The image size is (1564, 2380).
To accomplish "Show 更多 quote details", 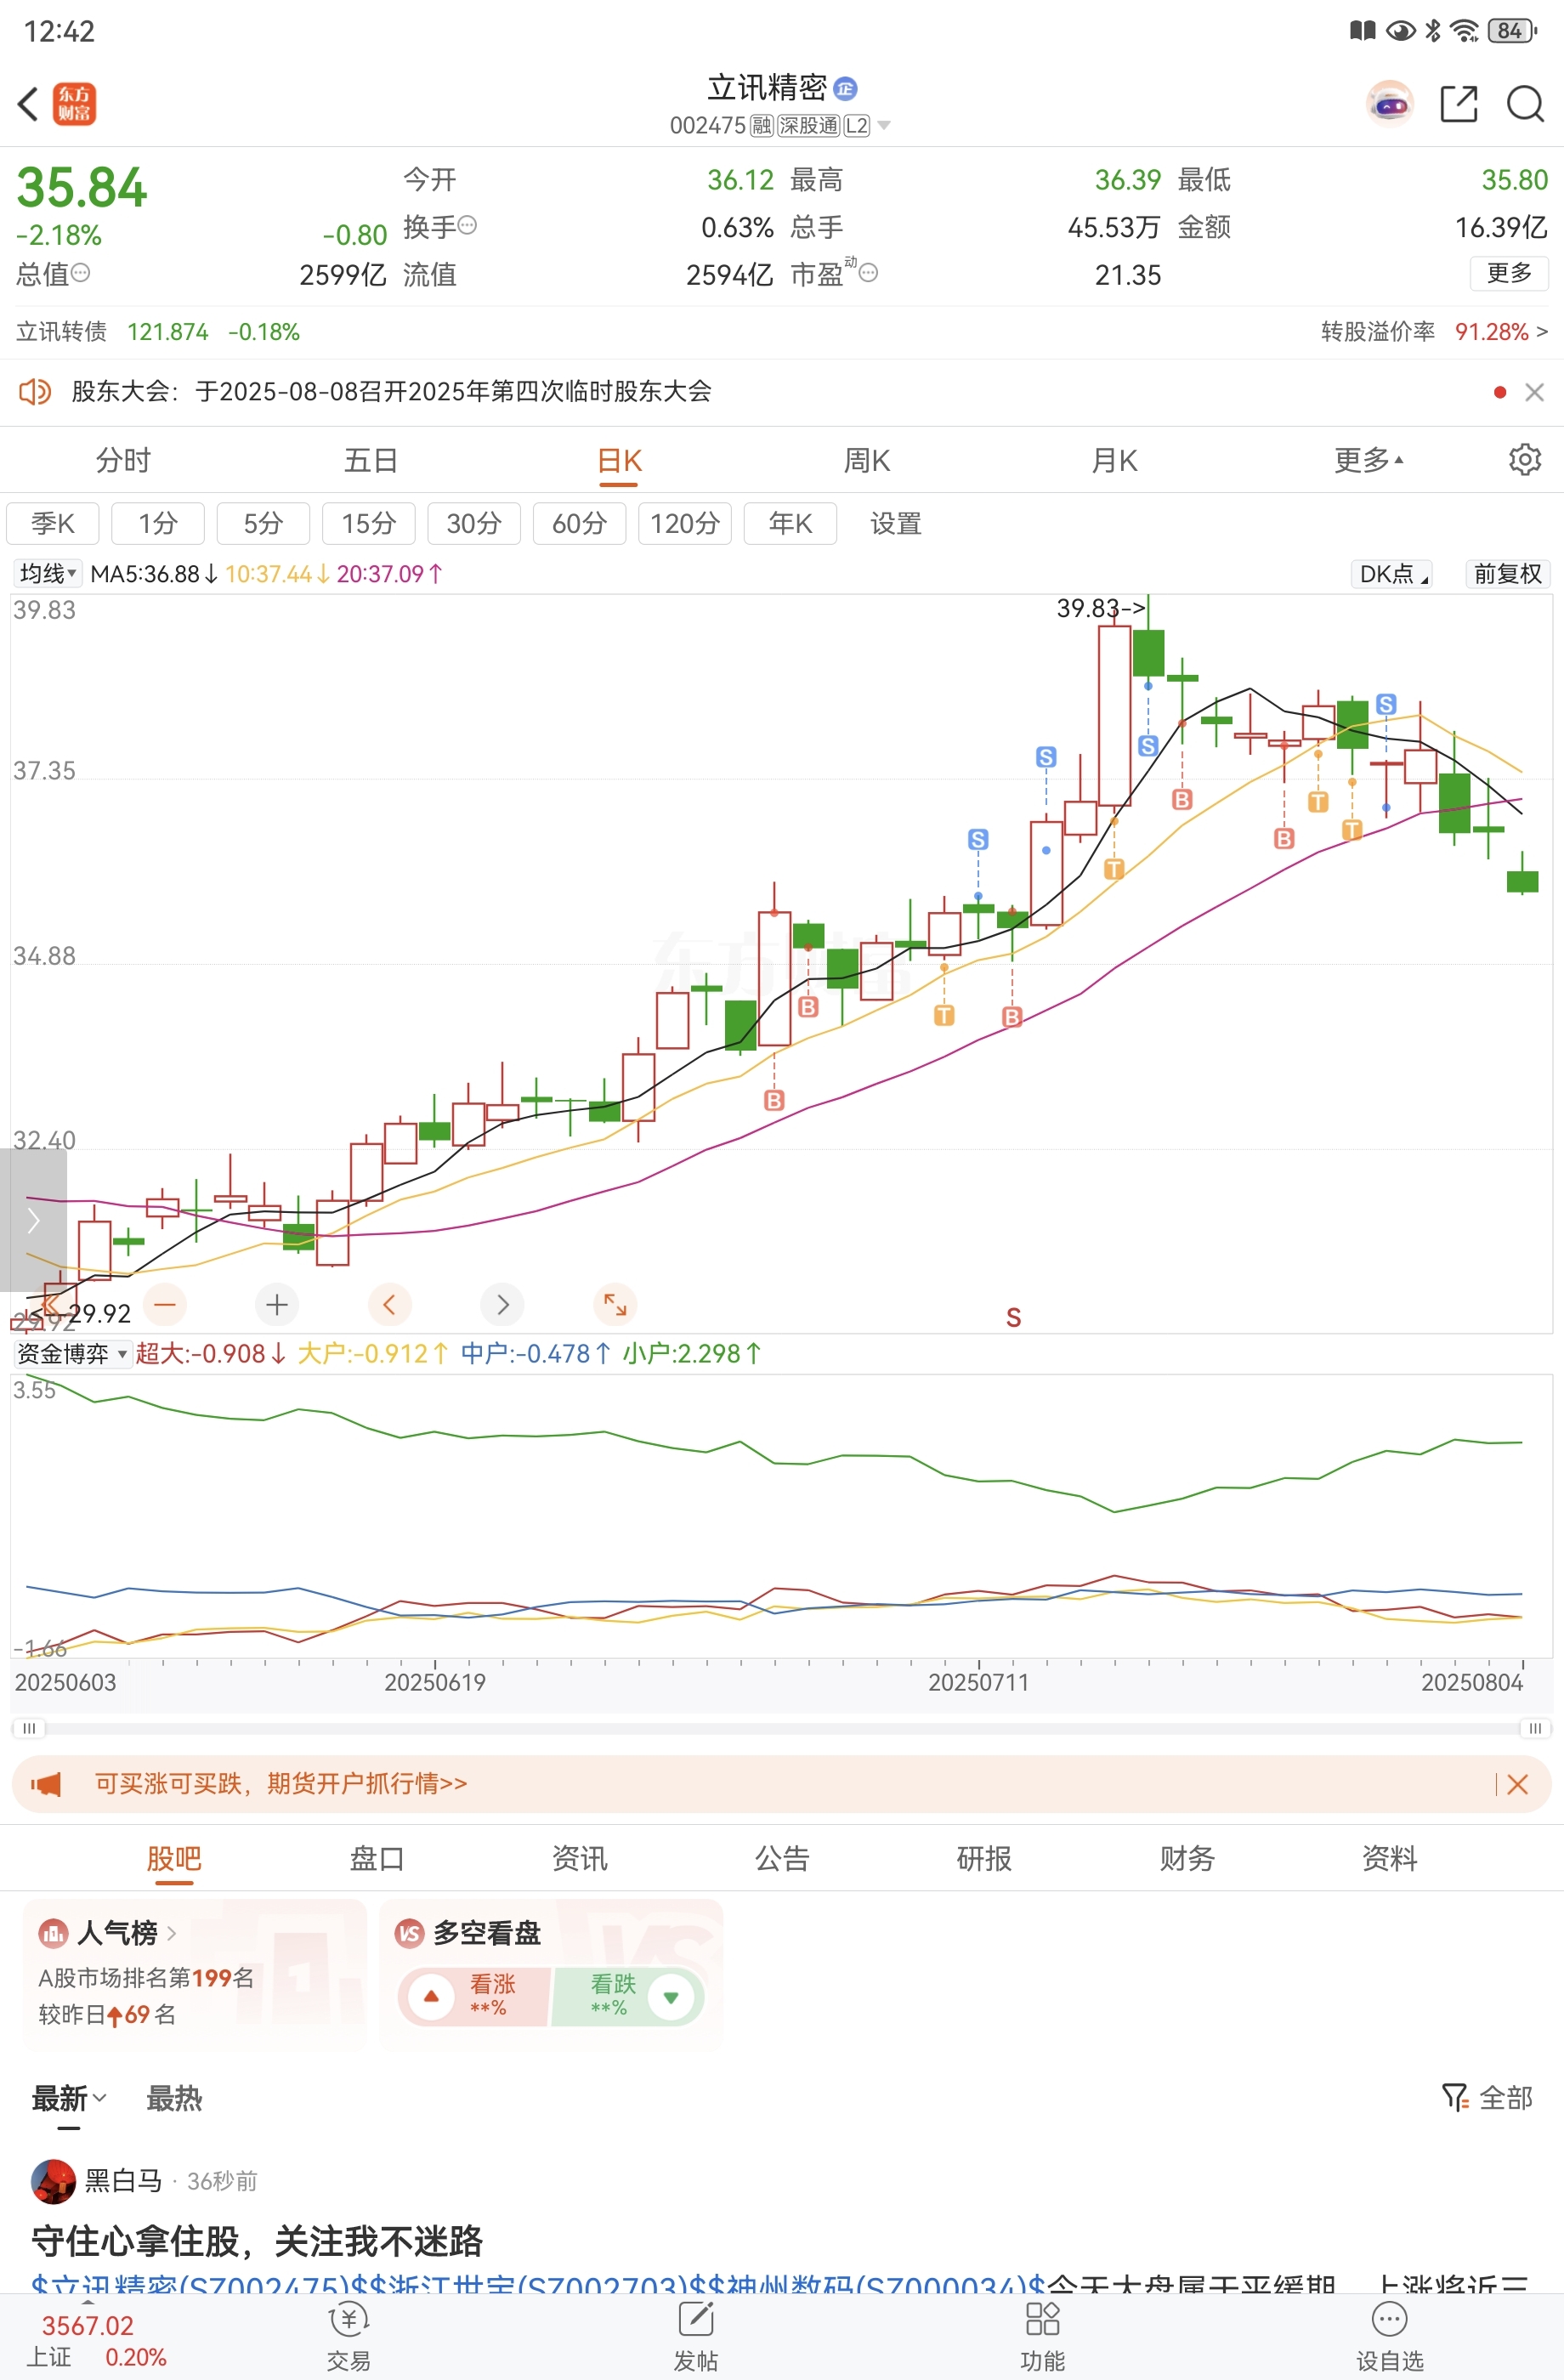I will tap(1508, 273).
